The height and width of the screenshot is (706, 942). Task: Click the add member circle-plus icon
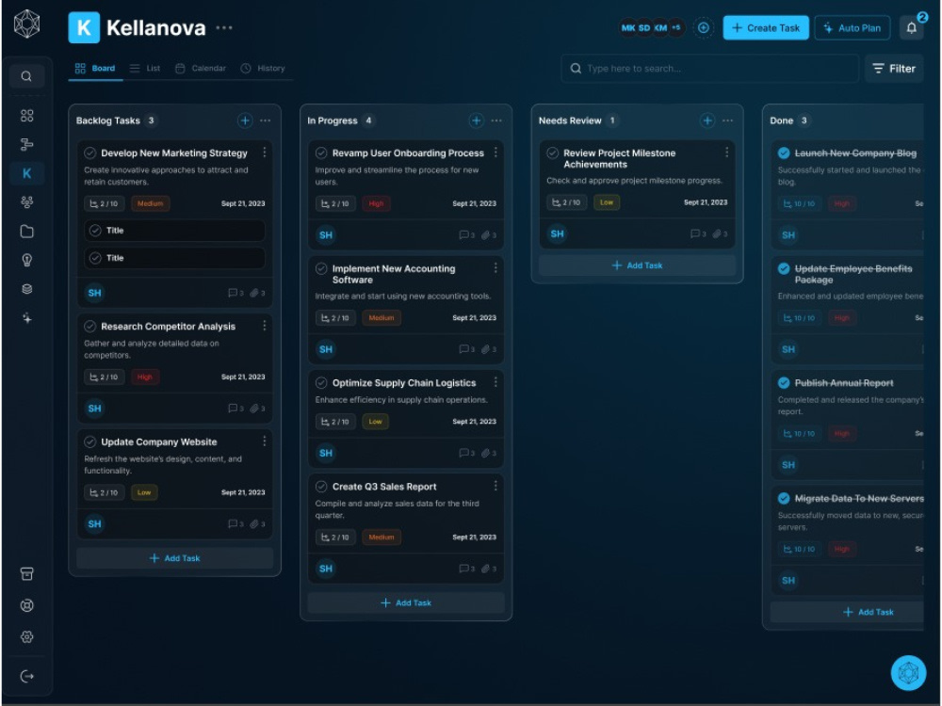703,27
